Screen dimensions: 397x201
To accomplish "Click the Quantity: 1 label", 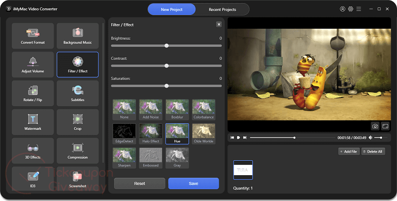I will click(243, 188).
